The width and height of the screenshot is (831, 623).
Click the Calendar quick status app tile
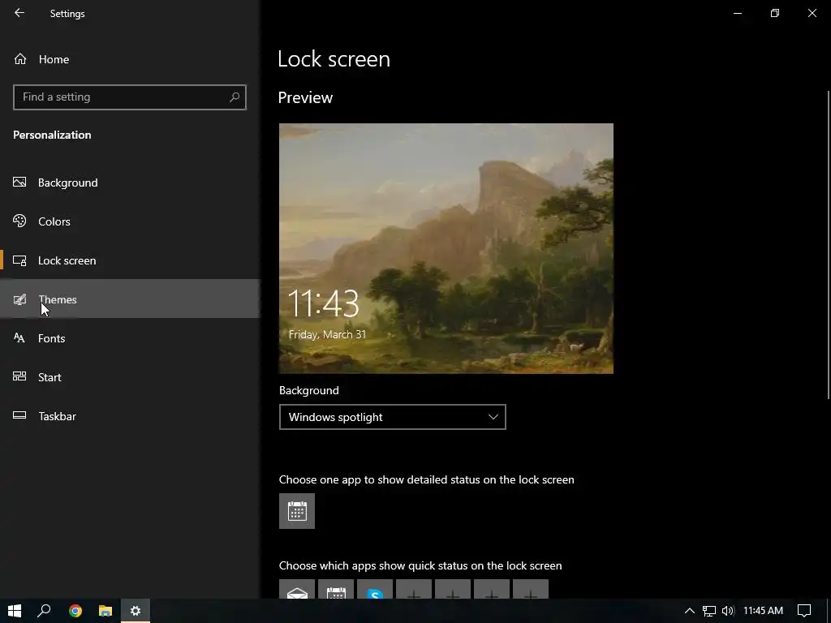336,589
